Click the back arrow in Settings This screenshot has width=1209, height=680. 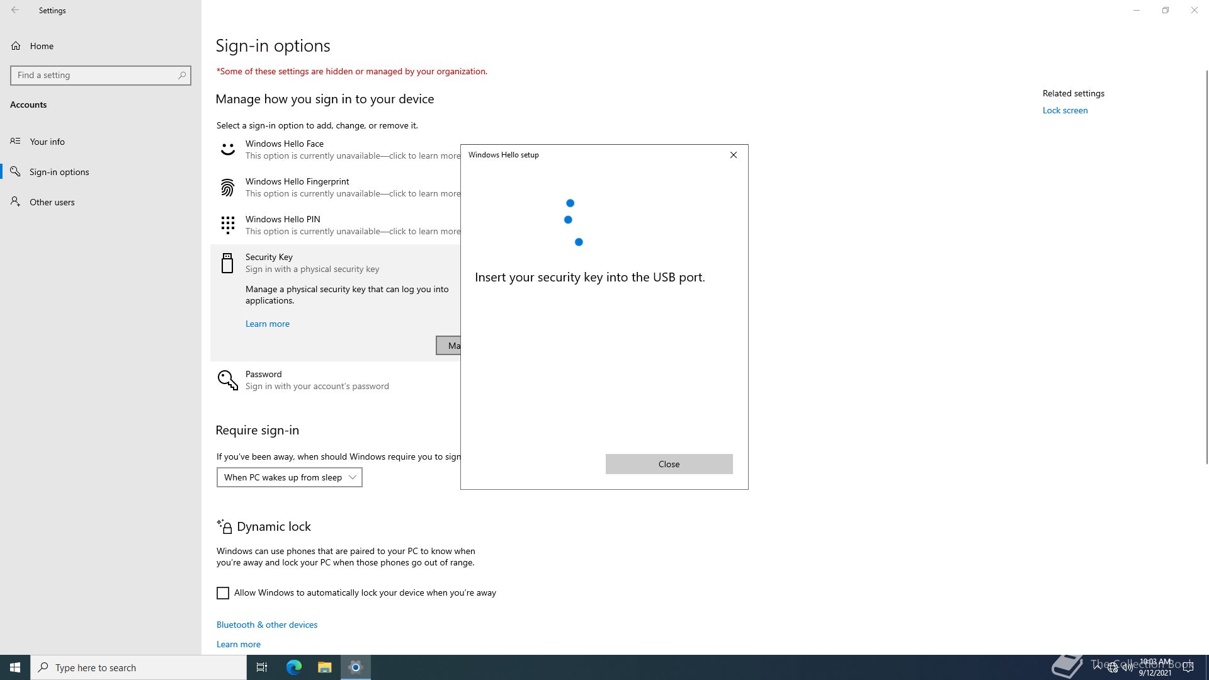click(15, 10)
